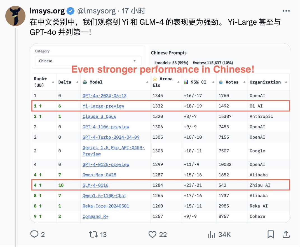Open view analytics bar chart icon

[212, 234]
